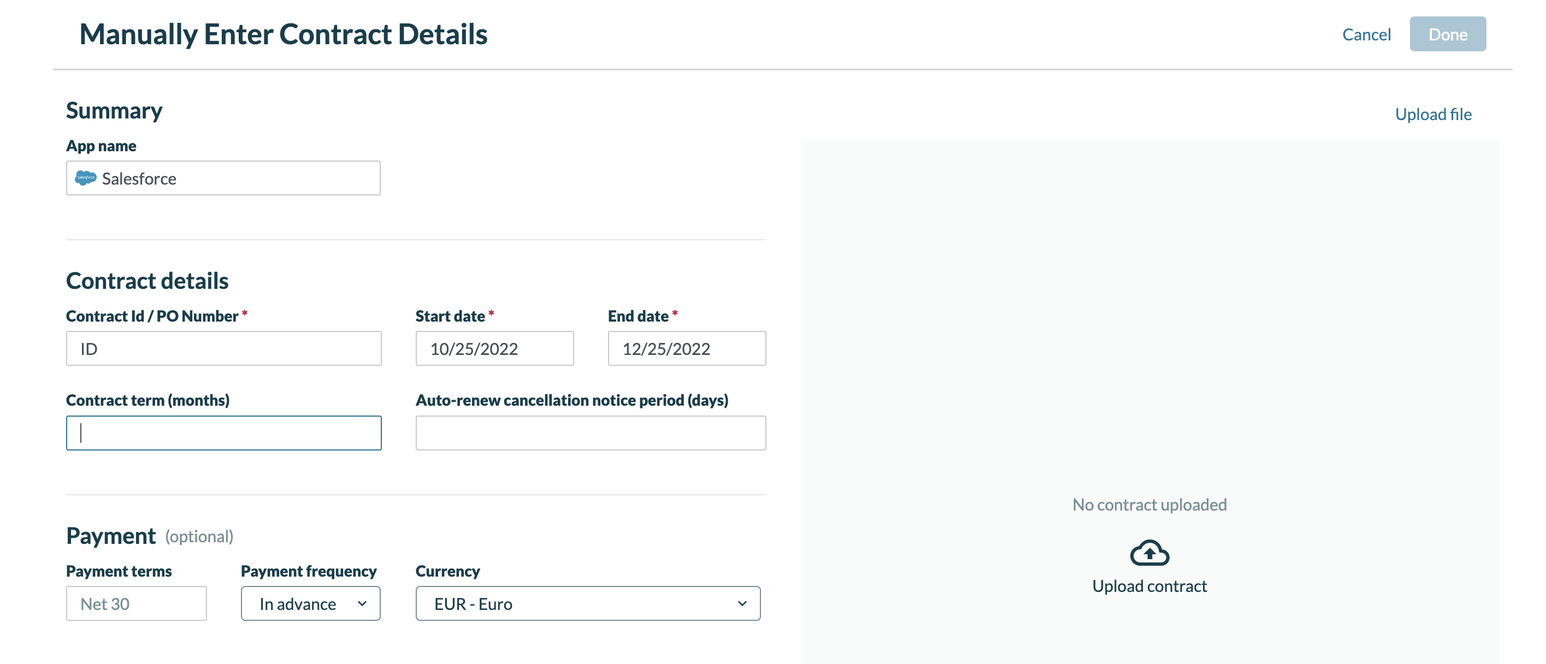
Task: Click the No contract uploaded area
Action: tap(1149, 505)
